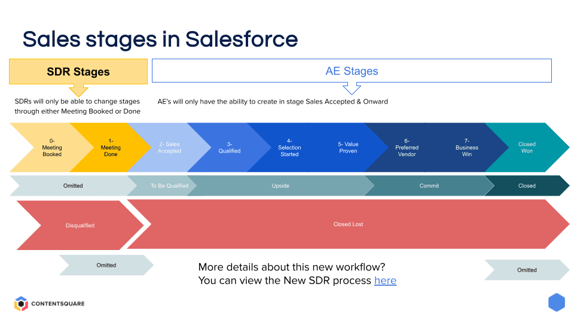Select the '3- Qualified' stage arrow
The height and width of the screenshot is (323, 574).
[230, 148]
